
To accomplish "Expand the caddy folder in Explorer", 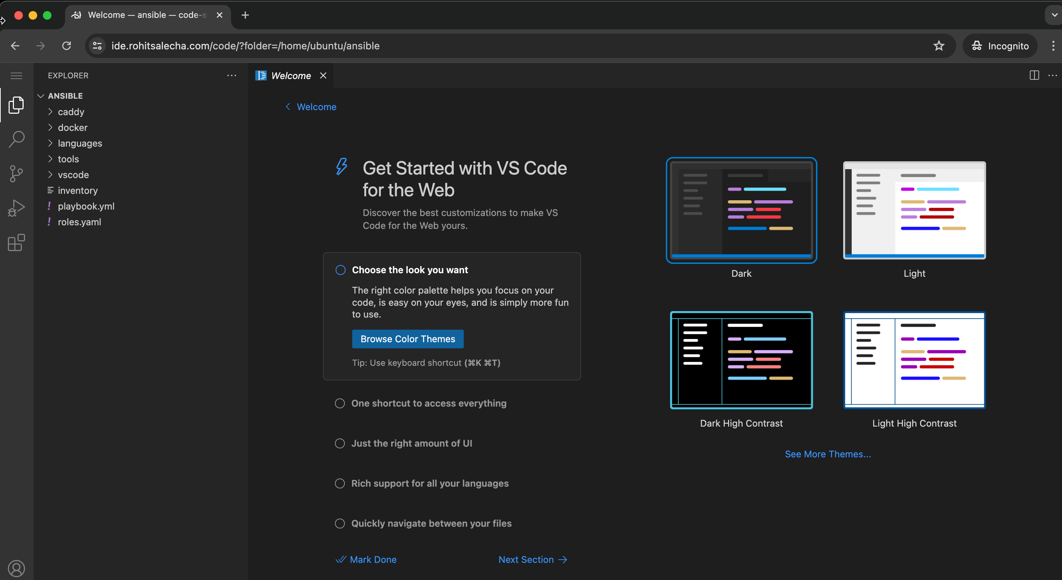I will 70,112.
